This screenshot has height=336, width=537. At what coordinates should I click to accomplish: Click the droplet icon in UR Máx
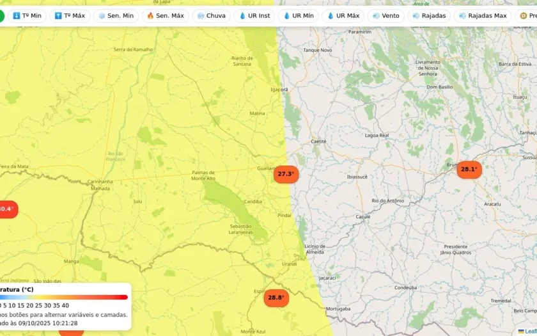pyautogui.click(x=331, y=16)
